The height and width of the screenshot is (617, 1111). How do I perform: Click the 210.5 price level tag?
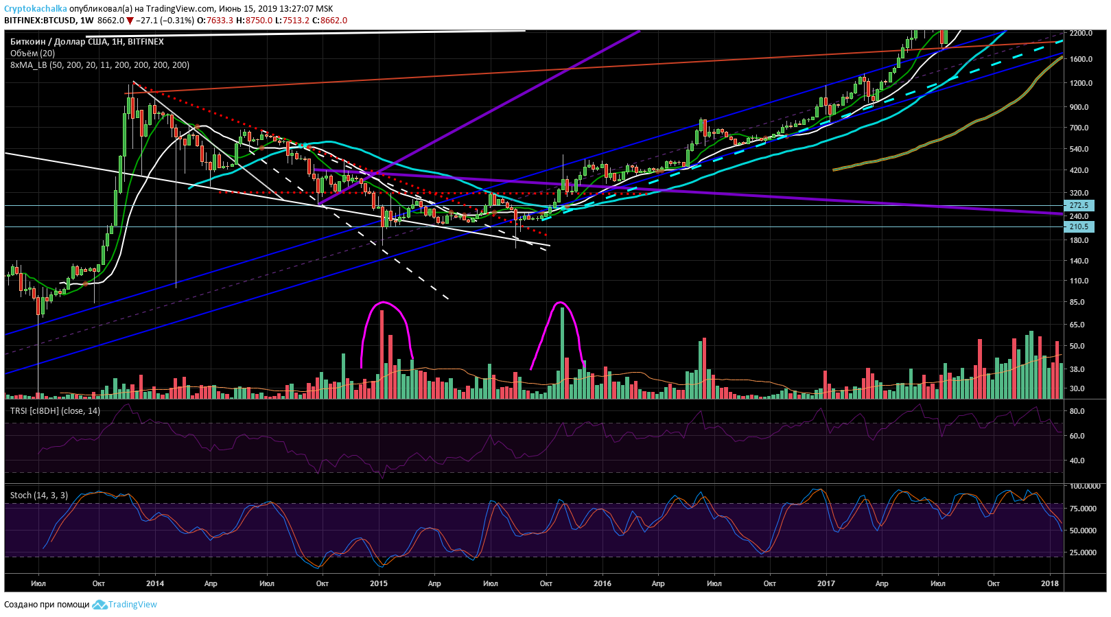[x=1079, y=226]
